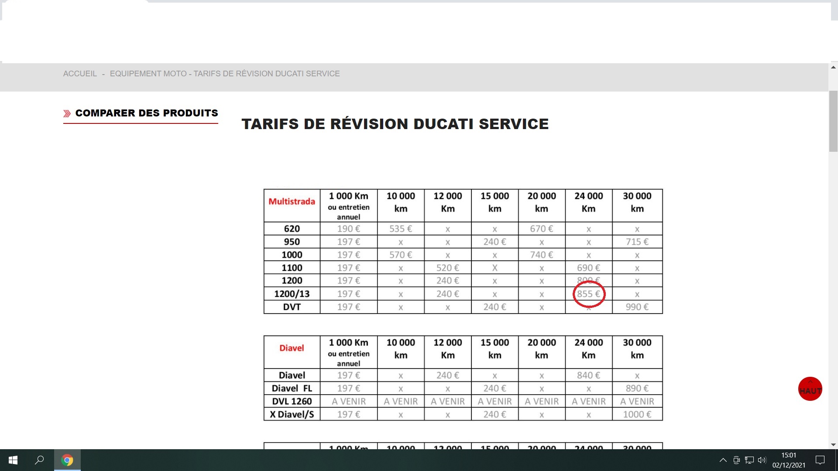This screenshot has height=471, width=838.
Task: Click the DVT row label
Action: coord(292,307)
